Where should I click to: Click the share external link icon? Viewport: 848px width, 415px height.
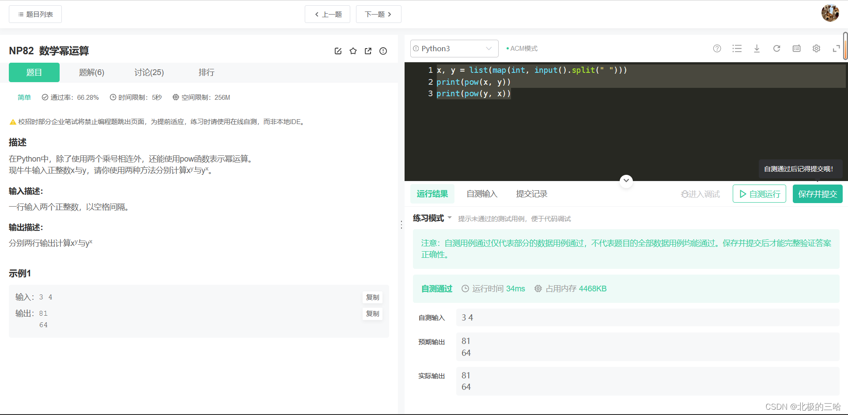tap(368, 51)
